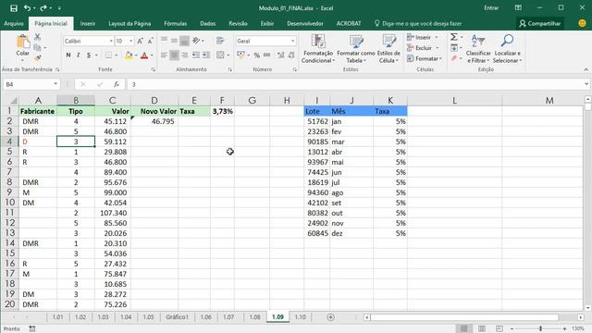Toggle align text left

pyautogui.click(x=164, y=55)
